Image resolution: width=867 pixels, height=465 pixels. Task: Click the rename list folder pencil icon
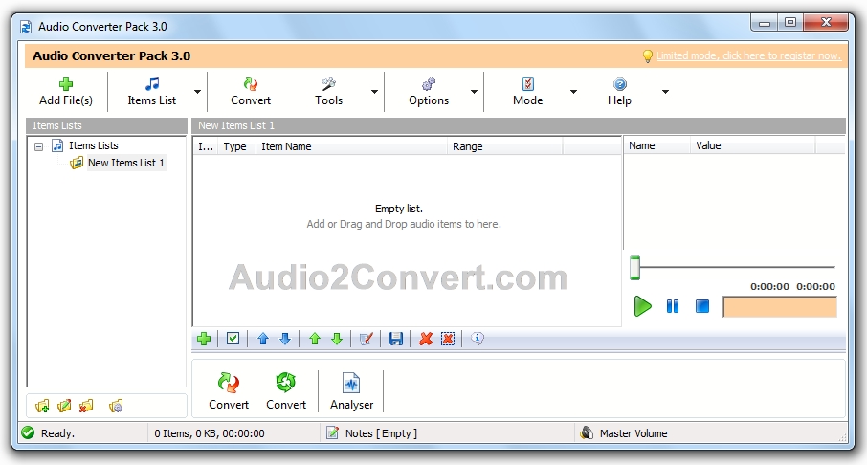pos(64,407)
